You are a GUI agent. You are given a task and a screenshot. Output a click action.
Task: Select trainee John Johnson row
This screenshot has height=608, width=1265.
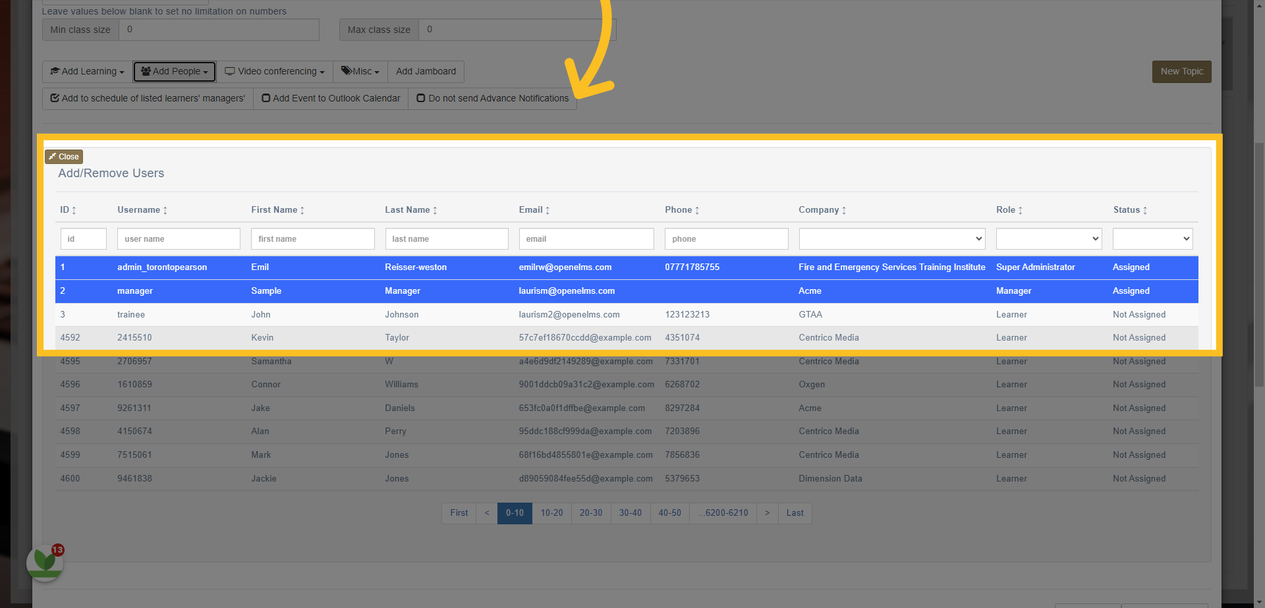[627, 315]
